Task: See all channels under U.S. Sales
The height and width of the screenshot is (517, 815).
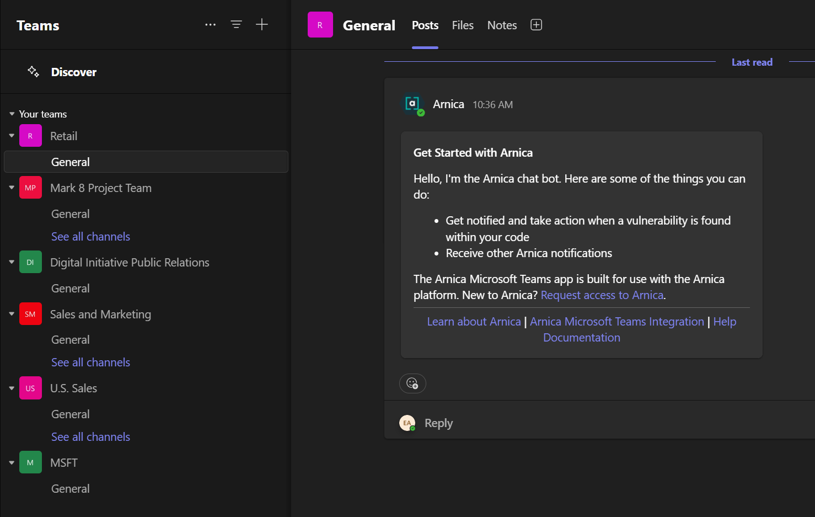Action: point(90,437)
